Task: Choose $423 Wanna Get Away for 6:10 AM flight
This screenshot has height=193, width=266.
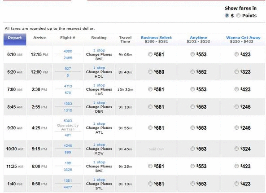Action: tap(236, 54)
